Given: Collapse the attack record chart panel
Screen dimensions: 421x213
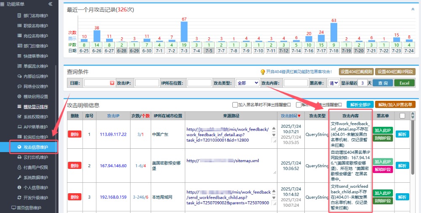Looking at the screenshot, I should pos(413,9).
